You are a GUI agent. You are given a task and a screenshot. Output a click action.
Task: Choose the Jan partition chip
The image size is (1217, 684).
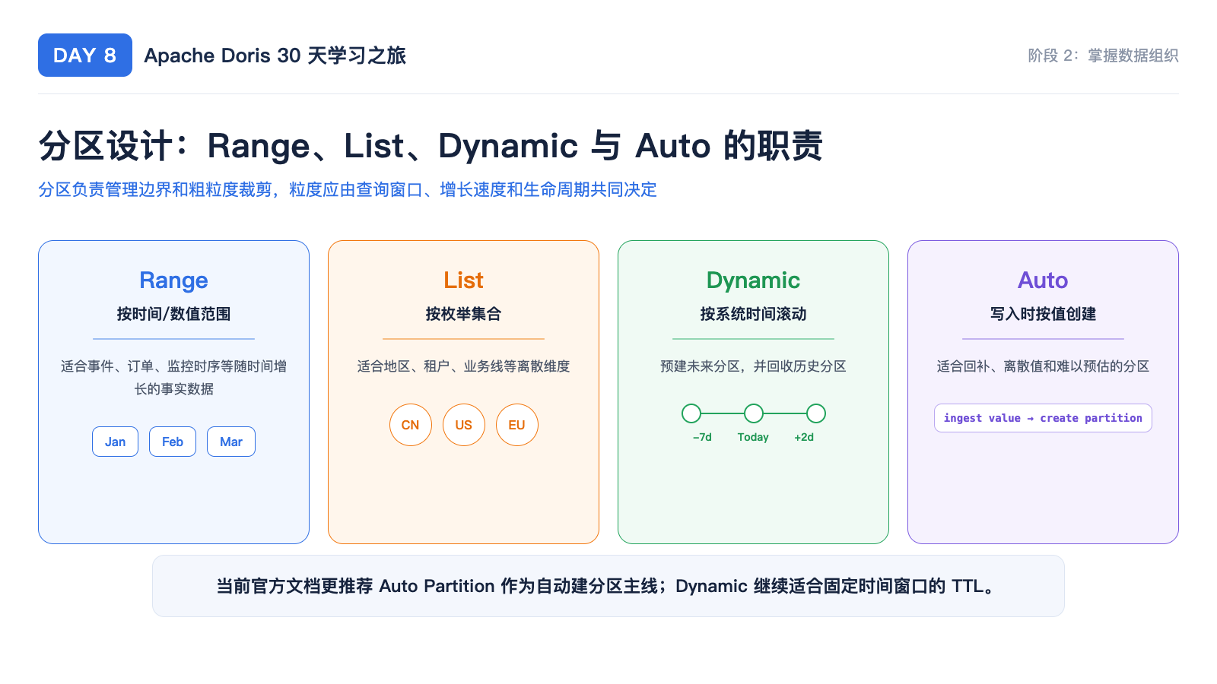(115, 442)
